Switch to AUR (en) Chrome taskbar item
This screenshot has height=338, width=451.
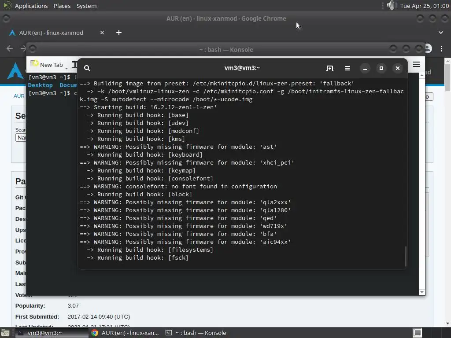tap(125, 333)
